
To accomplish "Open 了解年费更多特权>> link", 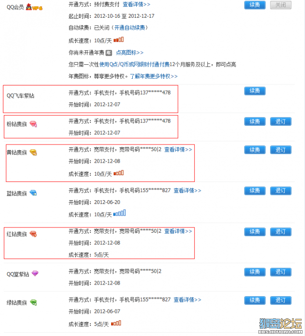I will [x=154, y=76].
